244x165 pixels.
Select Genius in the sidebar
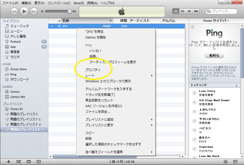[x=15, y=92]
